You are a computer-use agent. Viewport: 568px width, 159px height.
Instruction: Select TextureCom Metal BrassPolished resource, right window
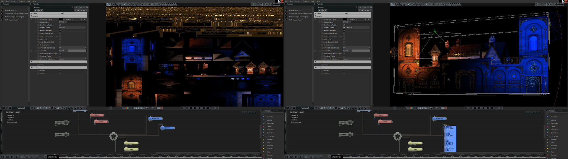[300, 14]
